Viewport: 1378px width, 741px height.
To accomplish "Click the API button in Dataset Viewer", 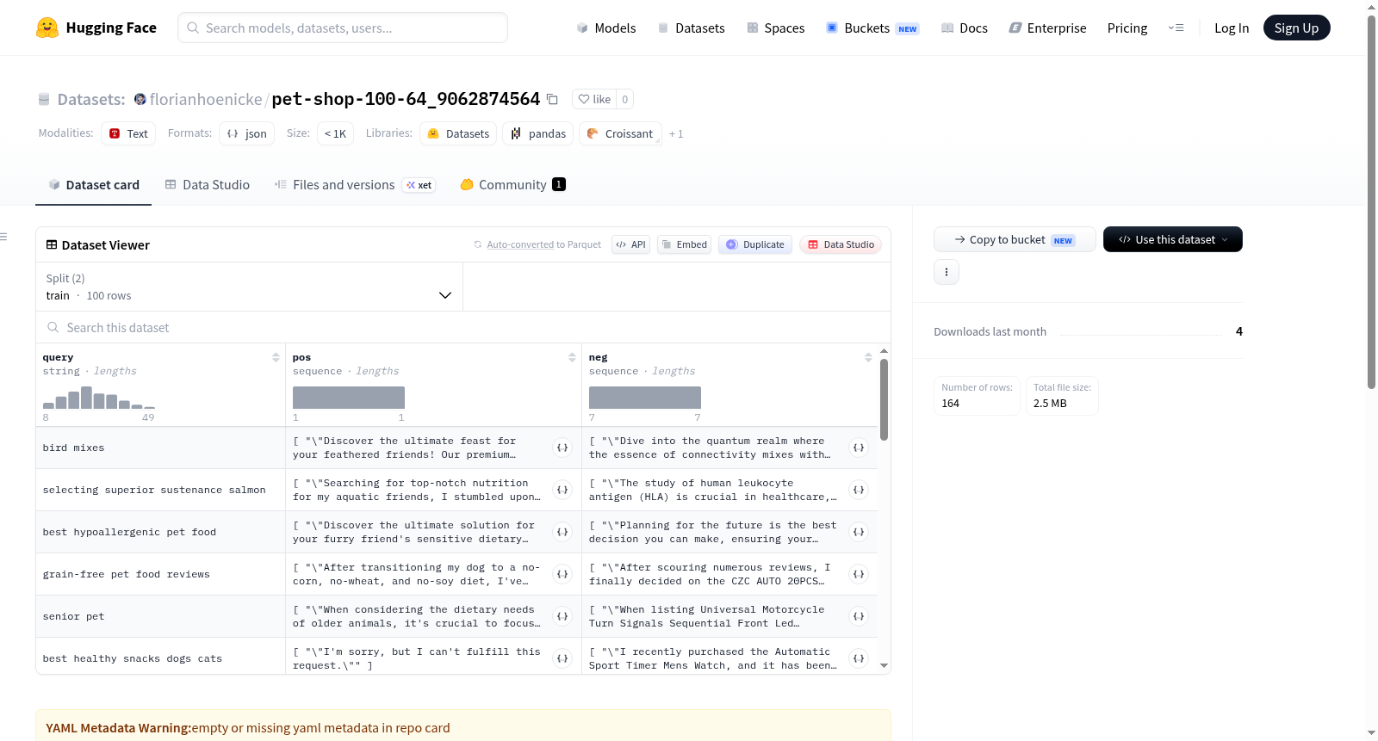I will [630, 244].
